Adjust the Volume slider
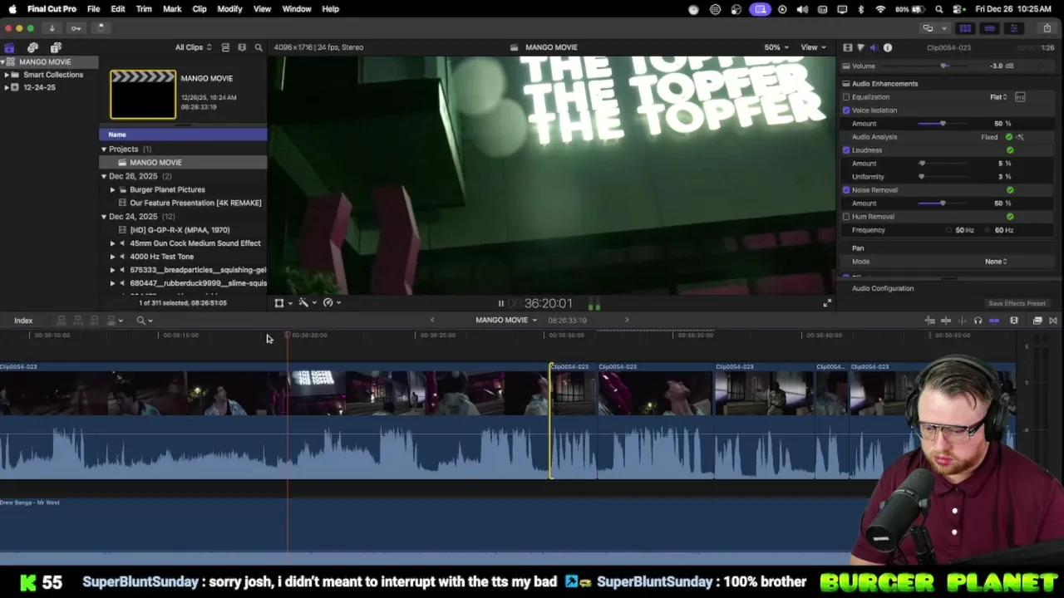The height and width of the screenshot is (598, 1064). point(943,66)
